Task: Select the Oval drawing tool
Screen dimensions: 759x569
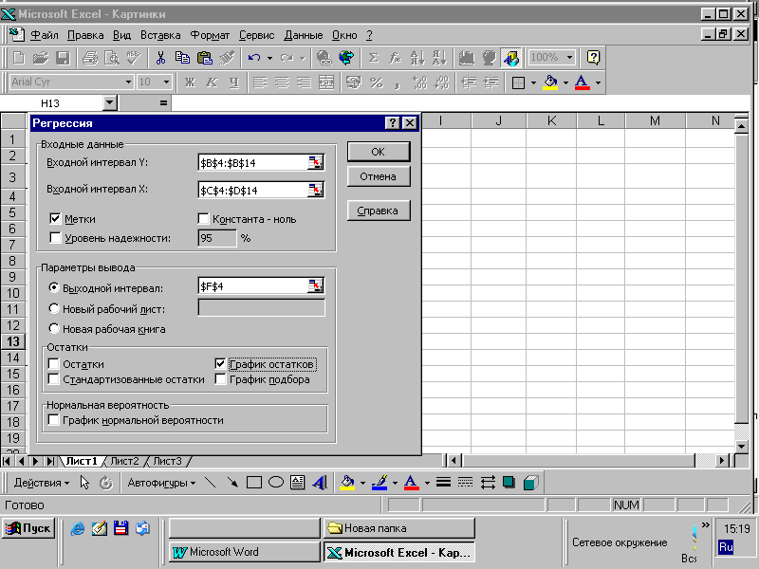Action: (276, 483)
